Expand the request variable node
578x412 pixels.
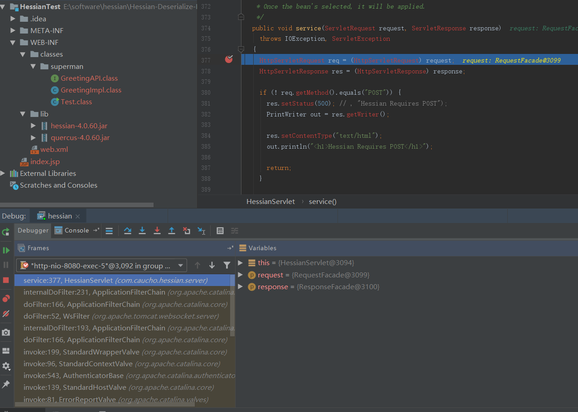[x=240, y=275]
